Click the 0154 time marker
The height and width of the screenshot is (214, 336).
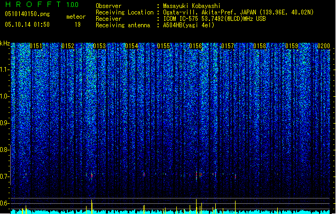coord(132,46)
